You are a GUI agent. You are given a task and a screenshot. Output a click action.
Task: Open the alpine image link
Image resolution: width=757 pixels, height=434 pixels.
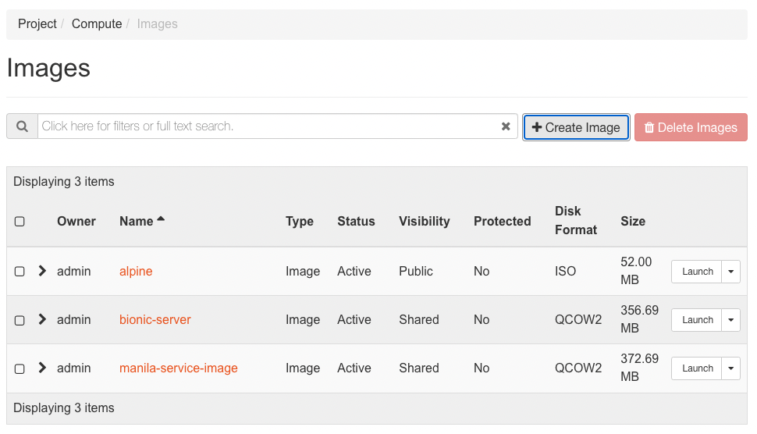136,272
